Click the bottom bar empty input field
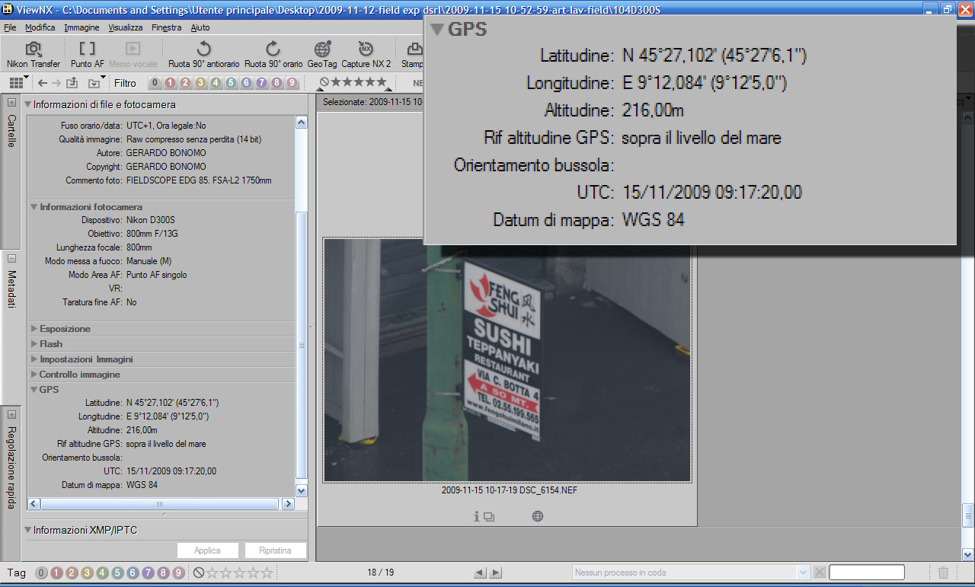 coord(867,573)
